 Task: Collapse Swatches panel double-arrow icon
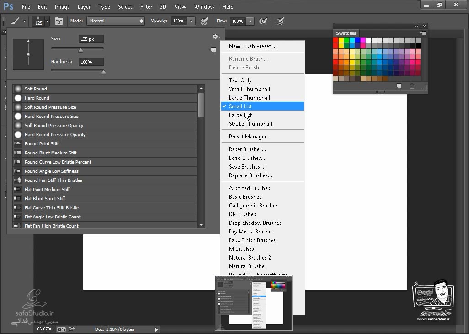[x=416, y=27]
